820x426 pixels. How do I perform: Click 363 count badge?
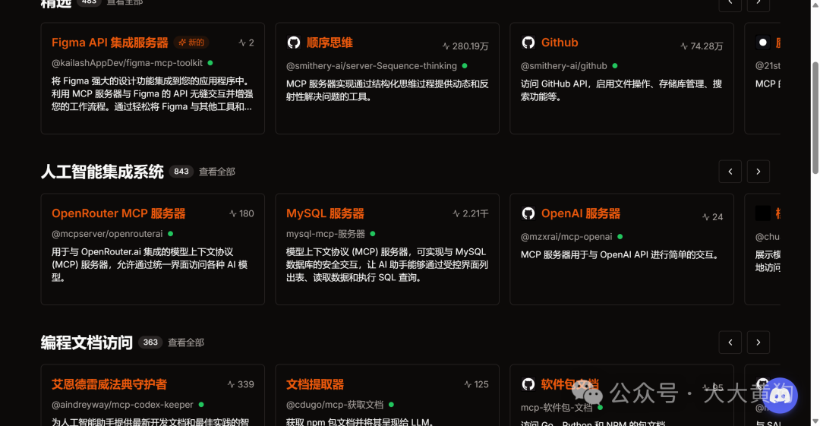150,342
